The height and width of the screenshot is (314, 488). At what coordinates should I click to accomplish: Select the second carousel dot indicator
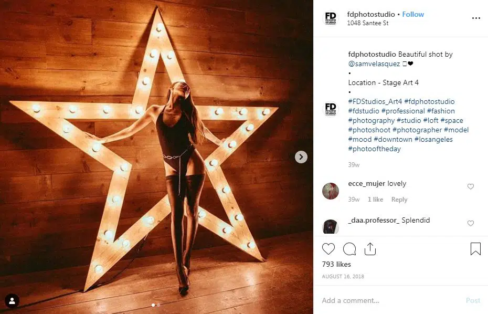[158, 305]
